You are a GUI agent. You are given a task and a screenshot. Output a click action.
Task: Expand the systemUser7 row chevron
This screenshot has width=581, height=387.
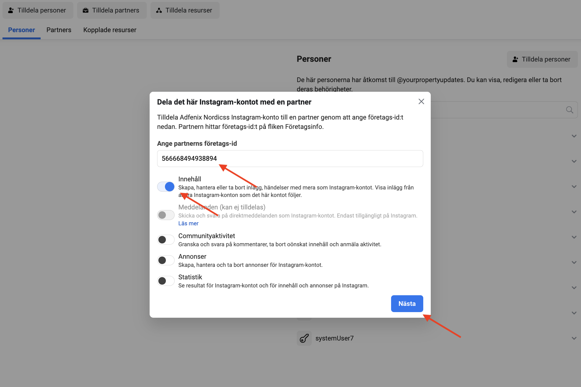point(574,338)
